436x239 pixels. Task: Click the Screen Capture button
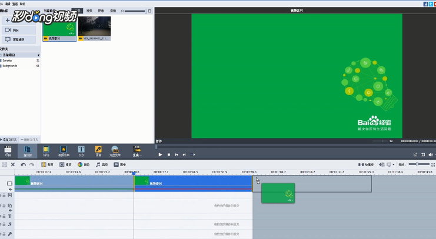[19, 39]
